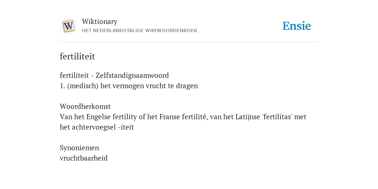This screenshot has width=378, height=189.
Task: Click the Wiktionary W tile logo
Action: pos(68,26)
